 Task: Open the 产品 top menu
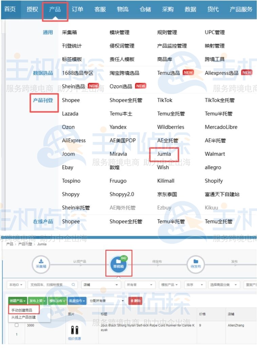point(55,9)
